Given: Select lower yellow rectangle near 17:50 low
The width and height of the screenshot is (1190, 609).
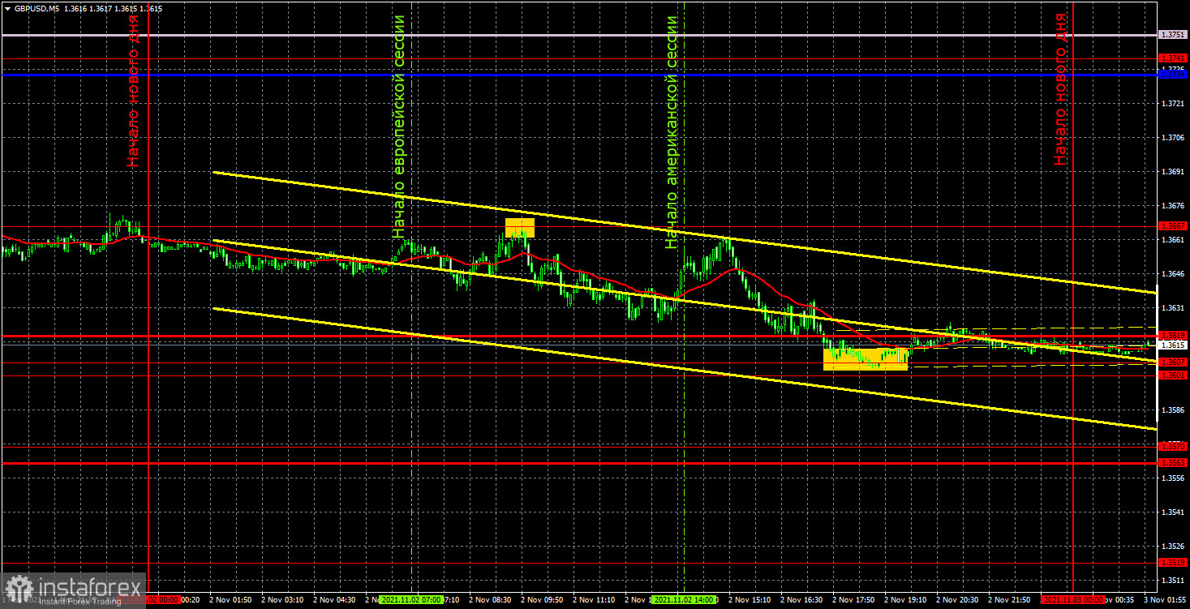Looking at the screenshot, I should [866, 359].
